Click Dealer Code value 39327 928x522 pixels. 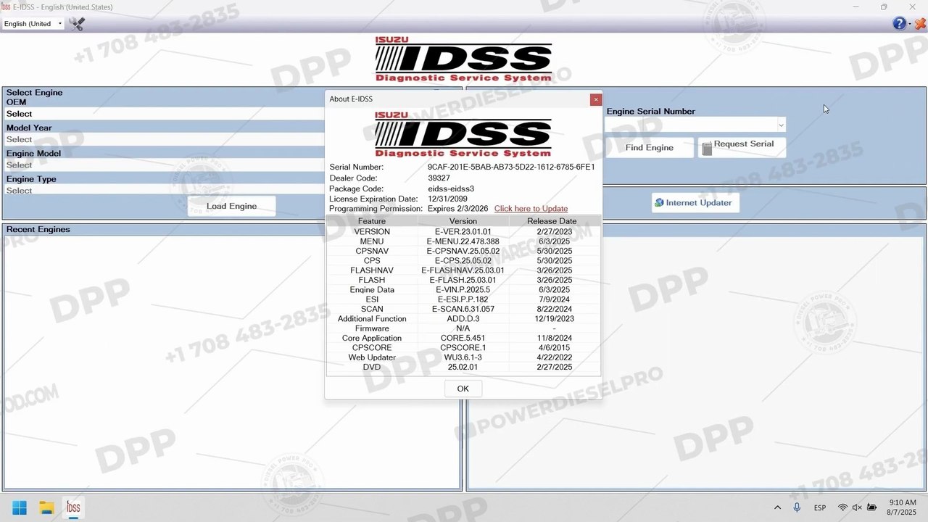tap(439, 178)
